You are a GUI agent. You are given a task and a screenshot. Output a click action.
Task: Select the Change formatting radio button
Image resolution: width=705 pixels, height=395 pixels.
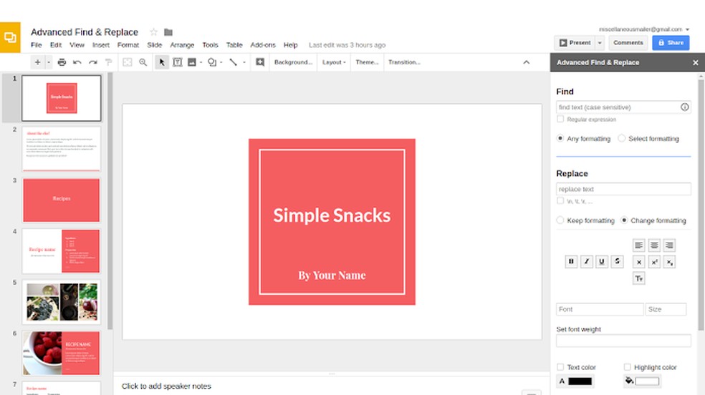(623, 220)
